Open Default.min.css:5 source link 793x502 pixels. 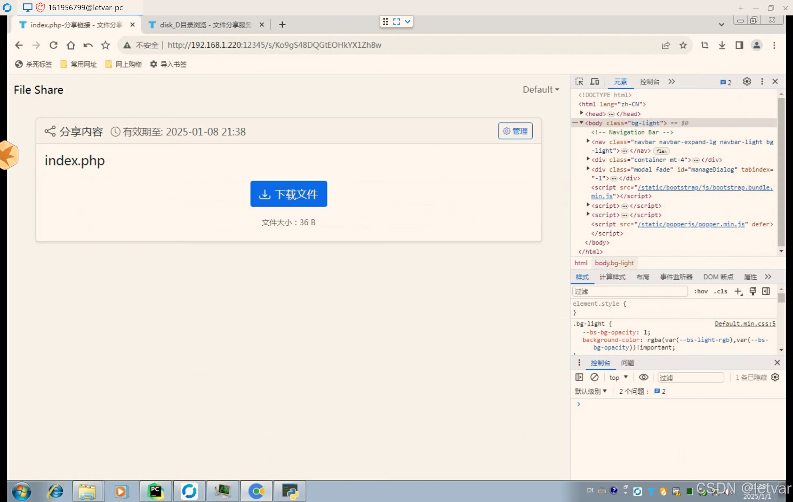745,324
